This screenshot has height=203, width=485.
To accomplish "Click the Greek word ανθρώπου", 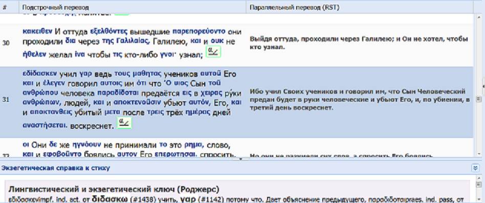I will coord(41,93).
